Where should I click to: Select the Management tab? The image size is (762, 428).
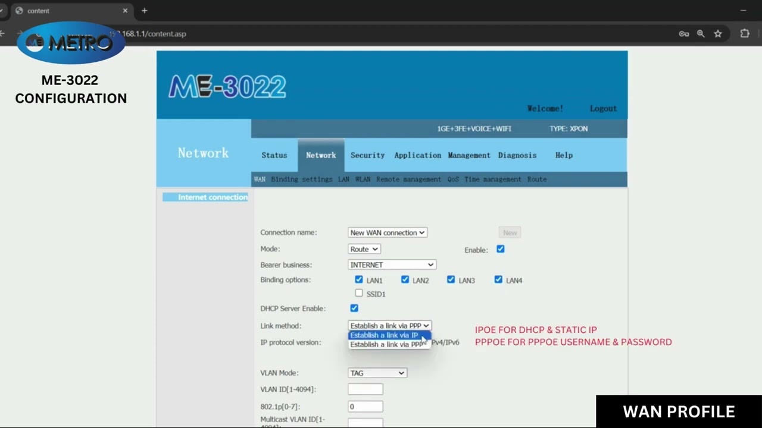tap(469, 155)
